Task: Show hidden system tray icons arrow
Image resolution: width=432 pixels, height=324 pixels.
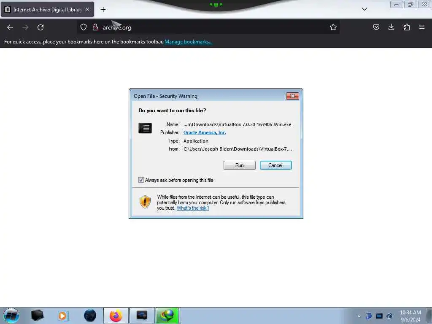Action: coord(359,316)
